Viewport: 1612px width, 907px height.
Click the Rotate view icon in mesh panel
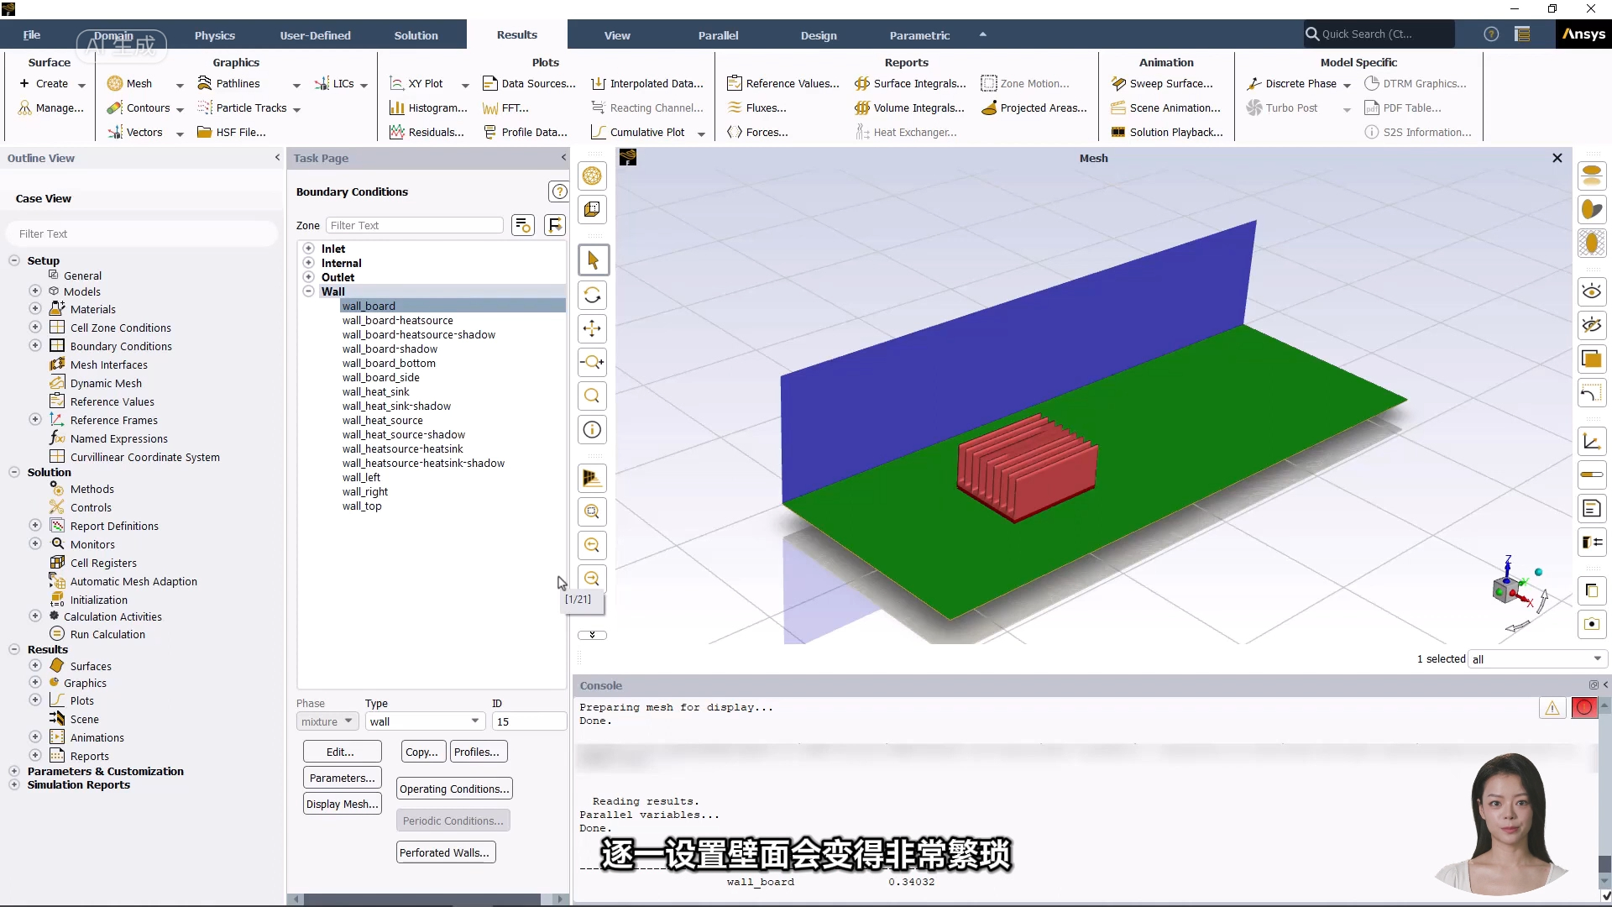click(592, 293)
